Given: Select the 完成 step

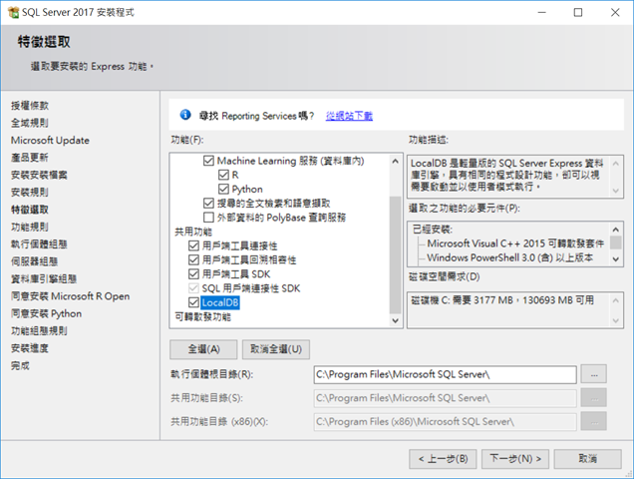Looking at the screenshot, I should pyautogui.click(x=20, y=365).
